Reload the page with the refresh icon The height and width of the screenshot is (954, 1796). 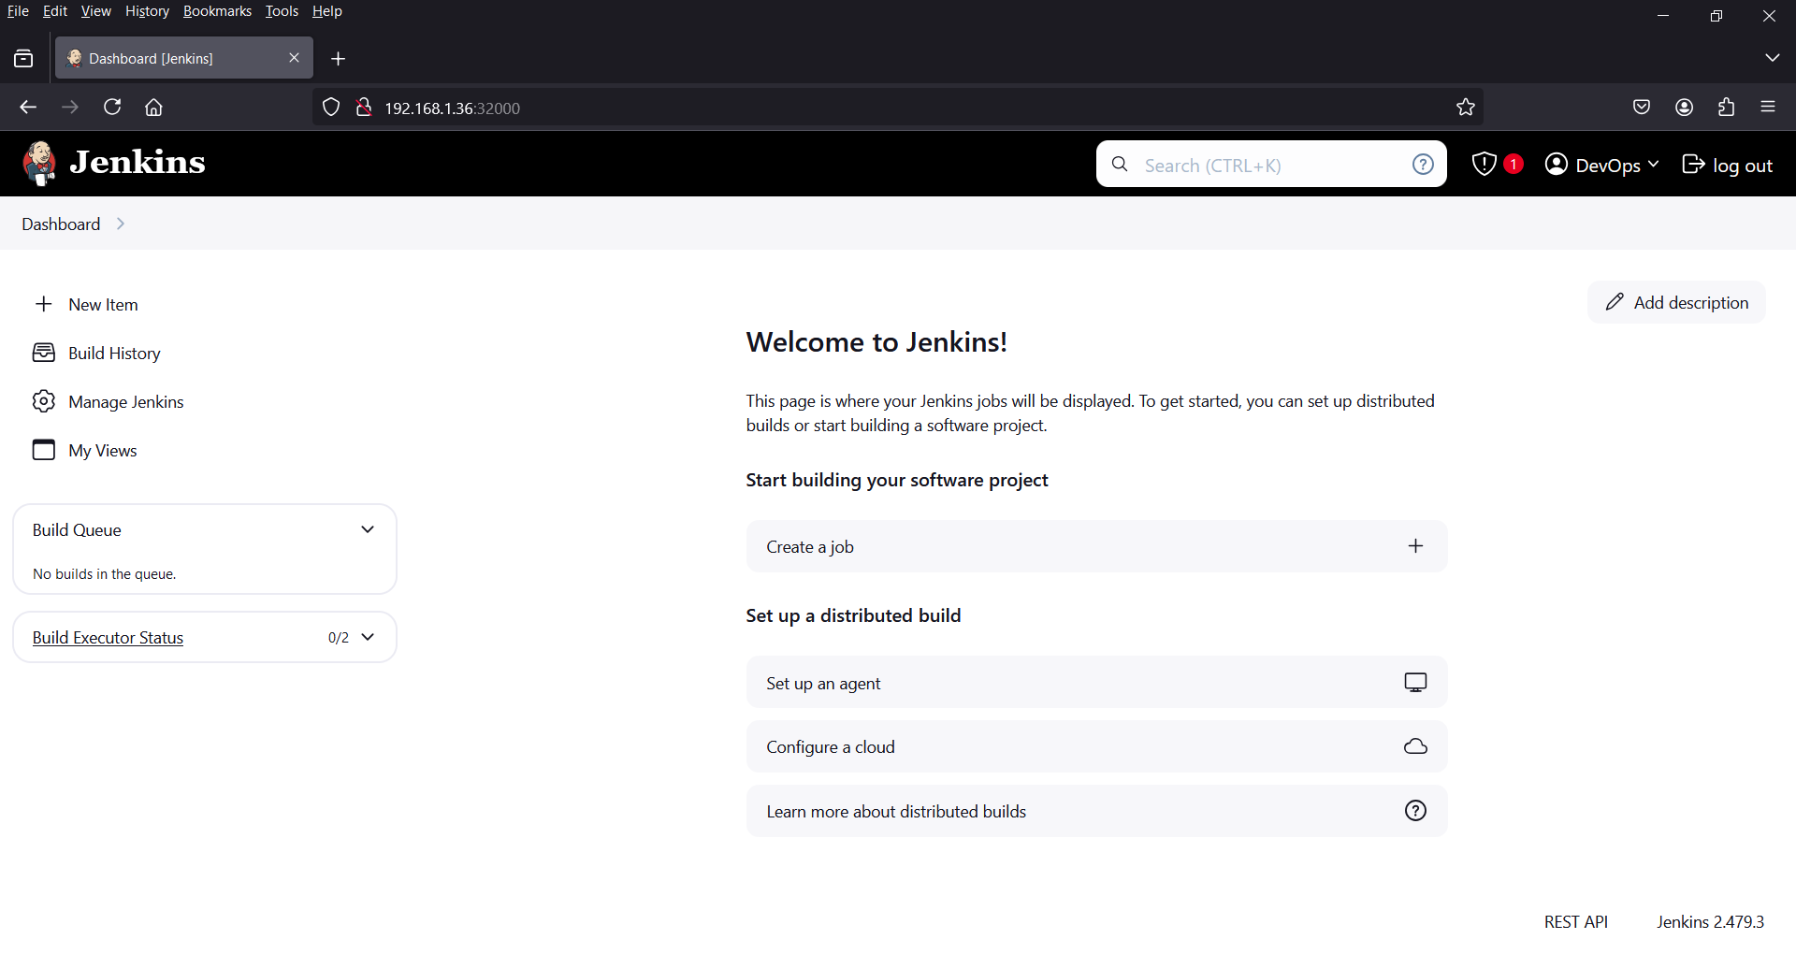(112, 108)
